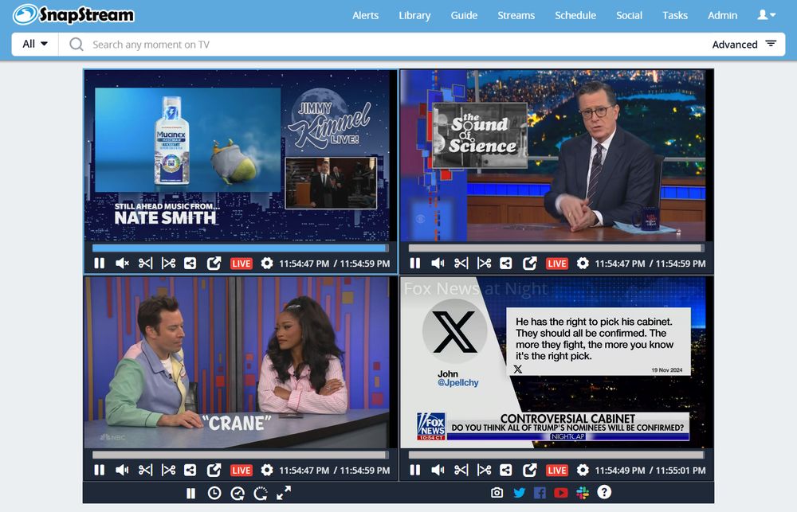Open help with the question mark icon
This screenshot has width=797, height=512.
(x=604, y=492)
